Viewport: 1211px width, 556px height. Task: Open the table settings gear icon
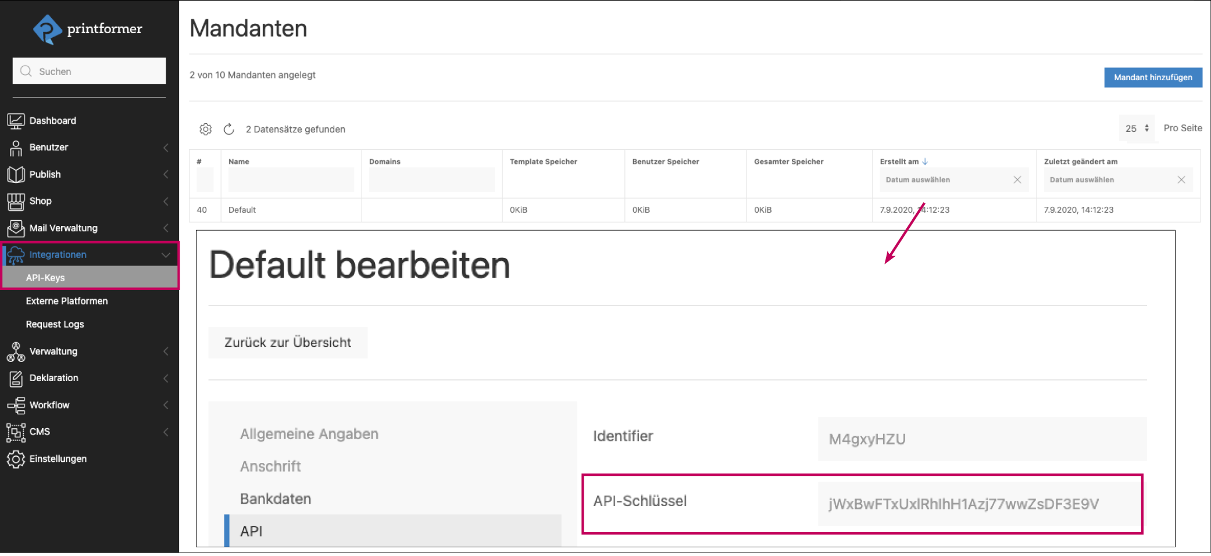[206, 129]
